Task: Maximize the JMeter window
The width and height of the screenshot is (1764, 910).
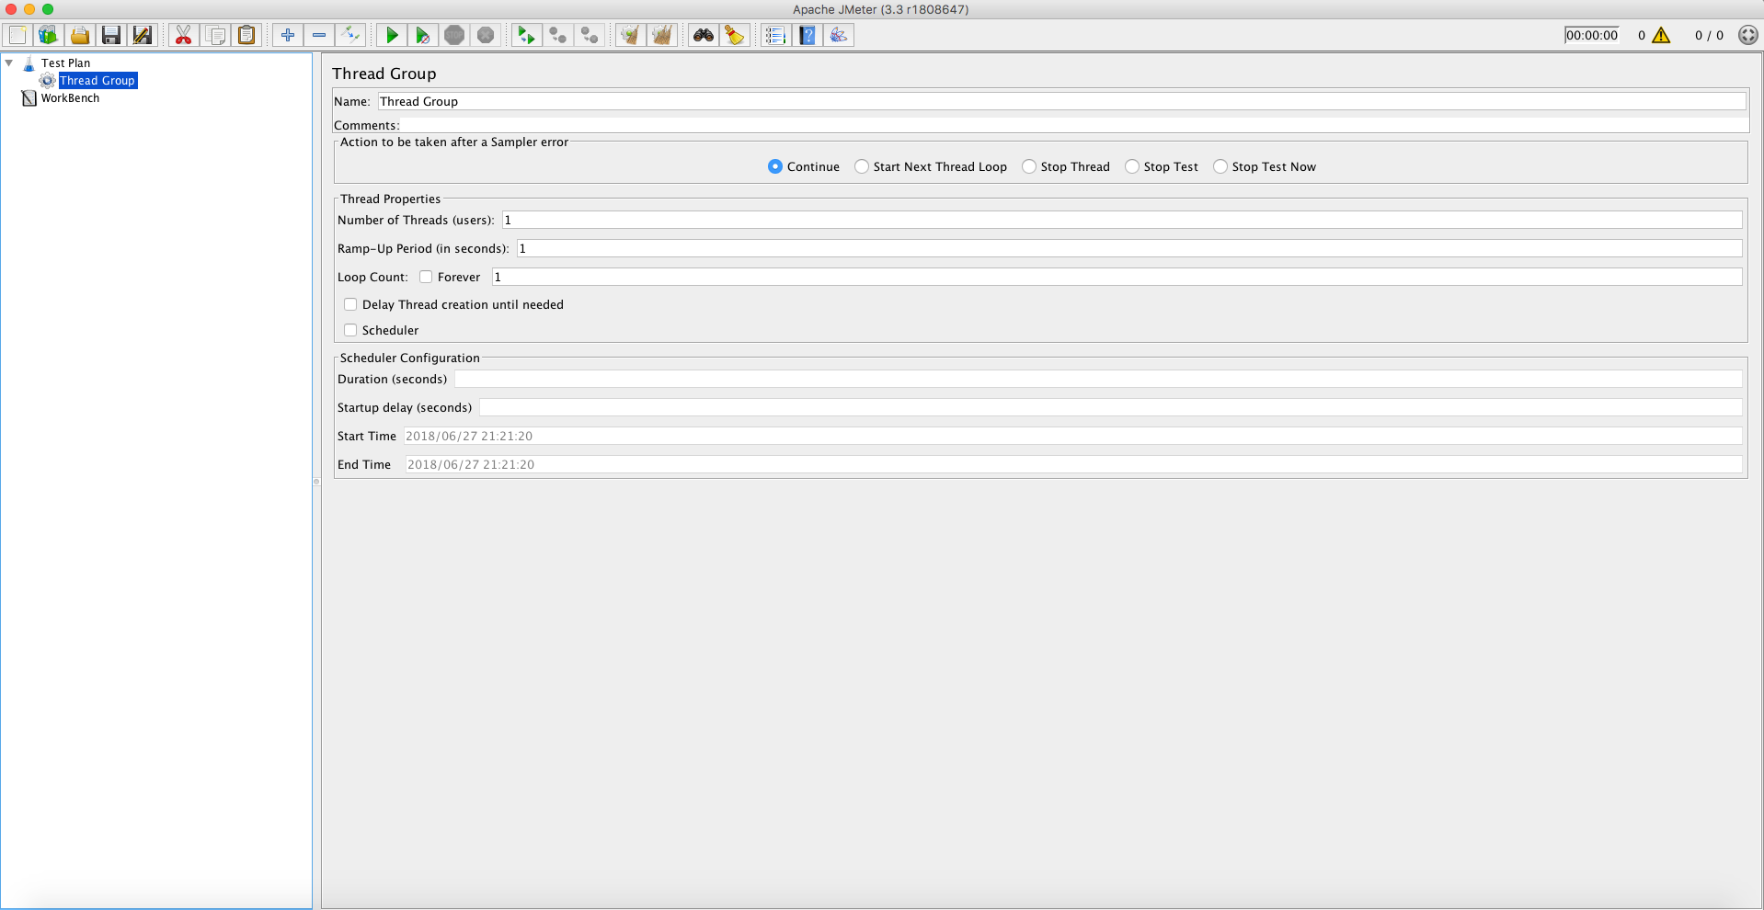Action: pos(48,9)
